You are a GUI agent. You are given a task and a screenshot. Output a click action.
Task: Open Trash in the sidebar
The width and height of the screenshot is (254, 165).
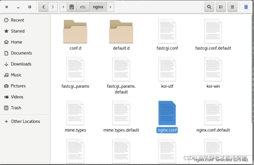click(25, 108)
